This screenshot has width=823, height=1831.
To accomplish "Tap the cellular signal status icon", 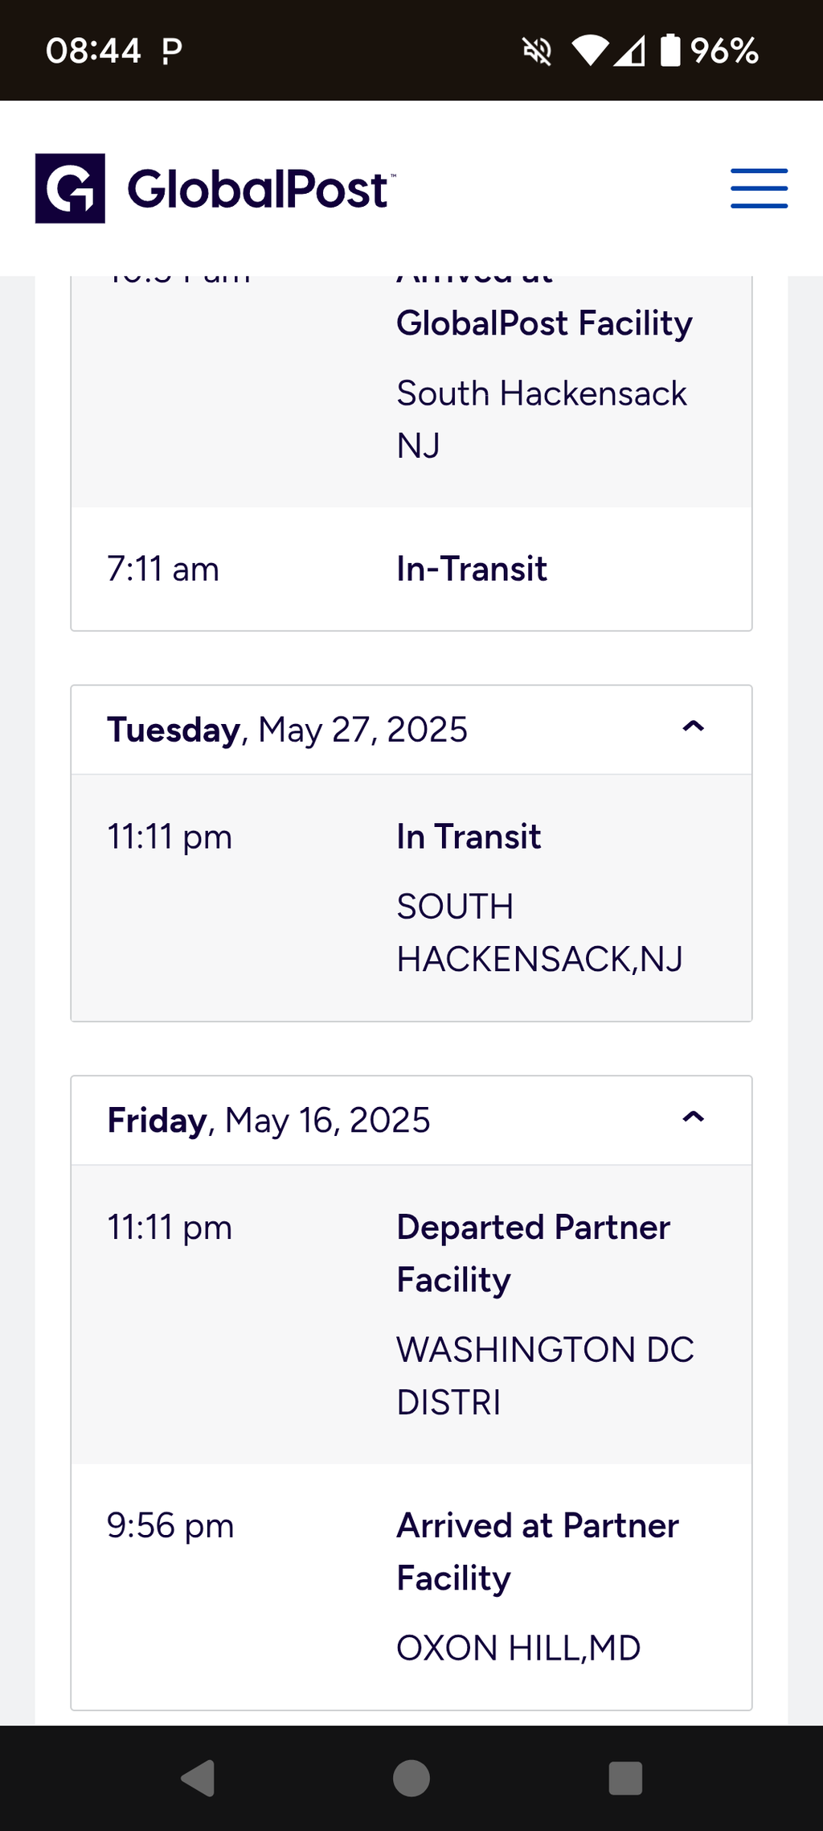I will click(630, 51).
